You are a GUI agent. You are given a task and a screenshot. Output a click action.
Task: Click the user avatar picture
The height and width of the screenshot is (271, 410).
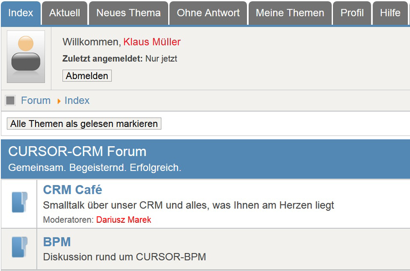pyautogui.click(x=26, y=56)
